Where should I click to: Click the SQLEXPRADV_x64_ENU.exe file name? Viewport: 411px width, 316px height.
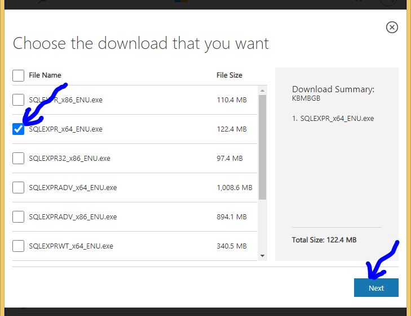[73, 188]
